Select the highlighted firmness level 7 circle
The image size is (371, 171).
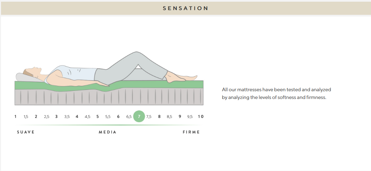coord(139,116)
